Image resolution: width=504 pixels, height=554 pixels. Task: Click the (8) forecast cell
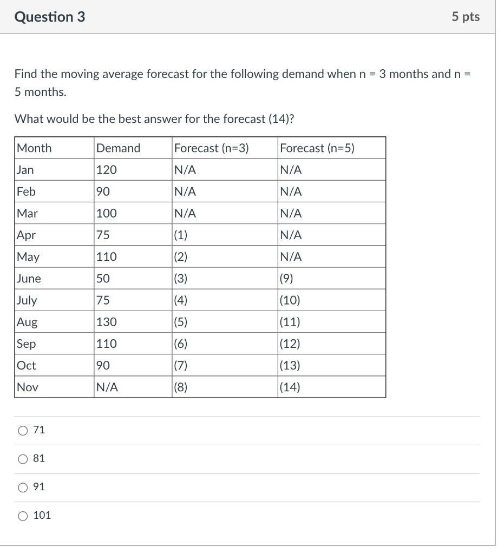(181, 386)
